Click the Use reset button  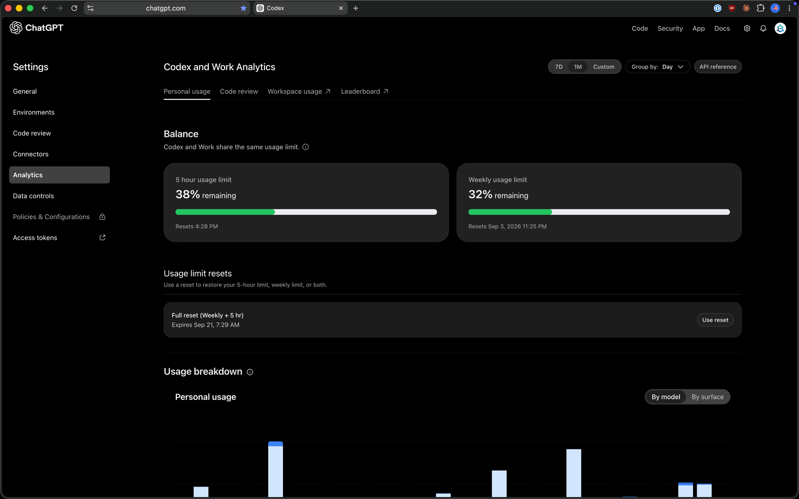(715, 320)
